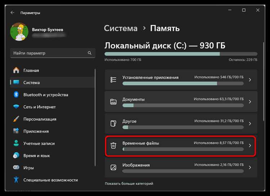Viewport: 270px width, 196px height.
Task: Click the Изображения title text
Action: pos(136,165)
